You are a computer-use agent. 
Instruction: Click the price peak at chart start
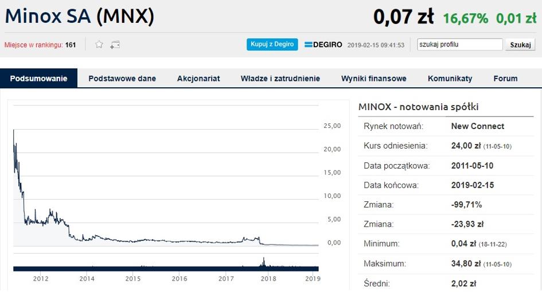coord(14,131)
